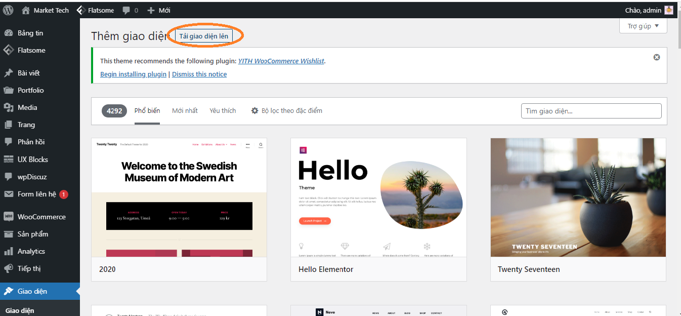The height and width of the screenshot is (316, 681).
Task: Open the Market Tech home icon
Action: coord(26,10)
